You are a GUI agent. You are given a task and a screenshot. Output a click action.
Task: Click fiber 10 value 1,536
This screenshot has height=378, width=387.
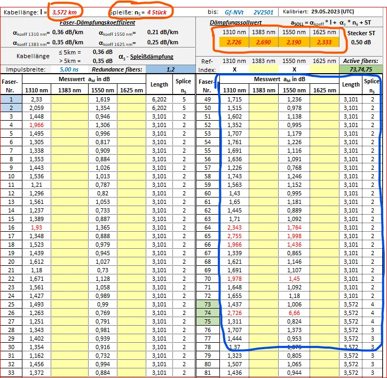click(36, 176)
